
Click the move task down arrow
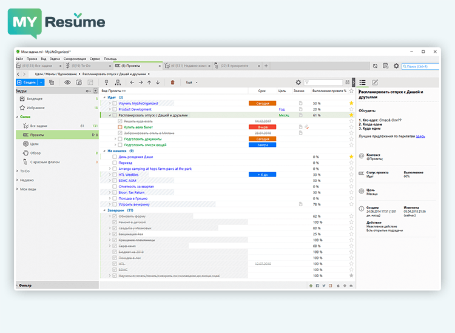pos(158,82)
